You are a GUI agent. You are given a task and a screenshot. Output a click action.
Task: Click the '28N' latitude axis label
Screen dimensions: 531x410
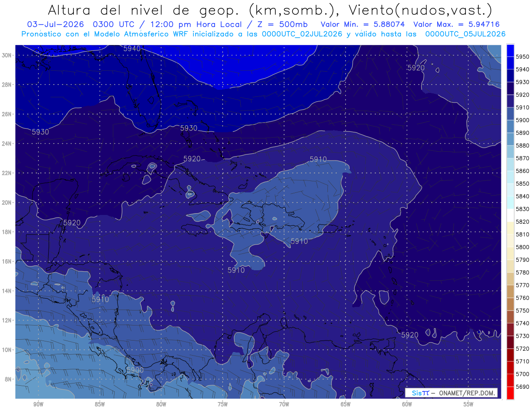(7, 84)
